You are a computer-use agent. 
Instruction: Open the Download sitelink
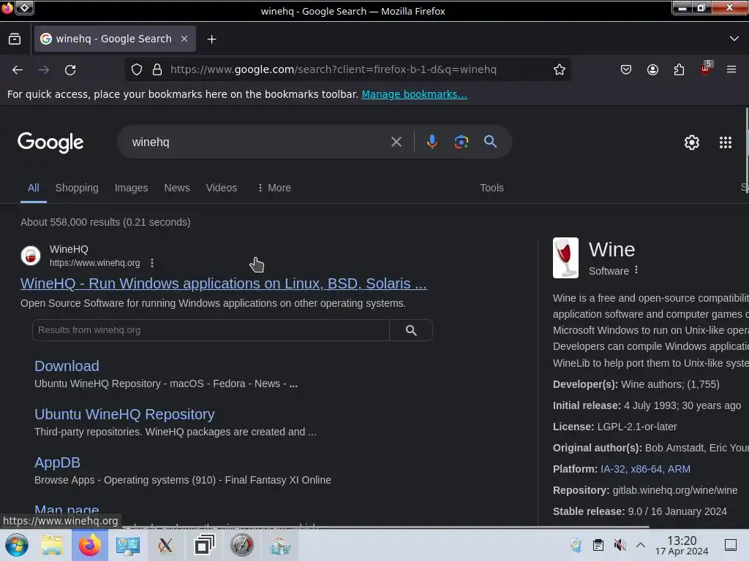click(x=67, y=366)
